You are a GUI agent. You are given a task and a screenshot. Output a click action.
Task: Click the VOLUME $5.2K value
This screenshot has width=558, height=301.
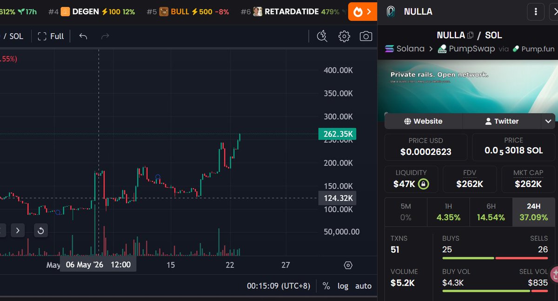pos(402,282)
